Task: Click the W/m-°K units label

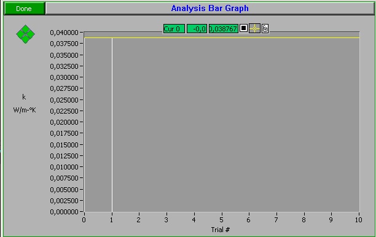Action: [25, 110]
